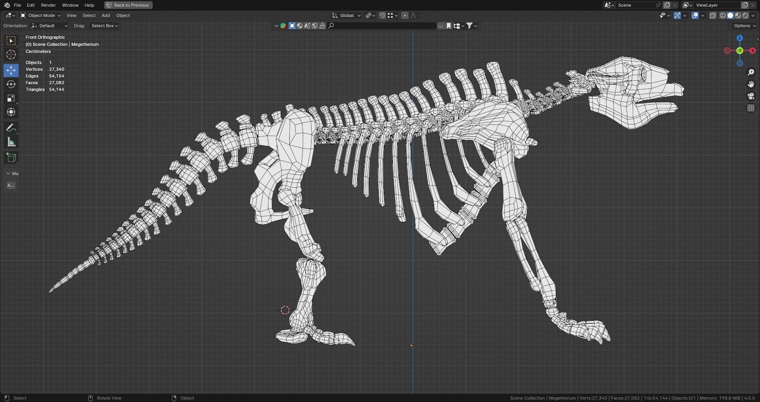Open gizmo options dropdown arrow
The image size is (760, 402).
tap(685, 15)
